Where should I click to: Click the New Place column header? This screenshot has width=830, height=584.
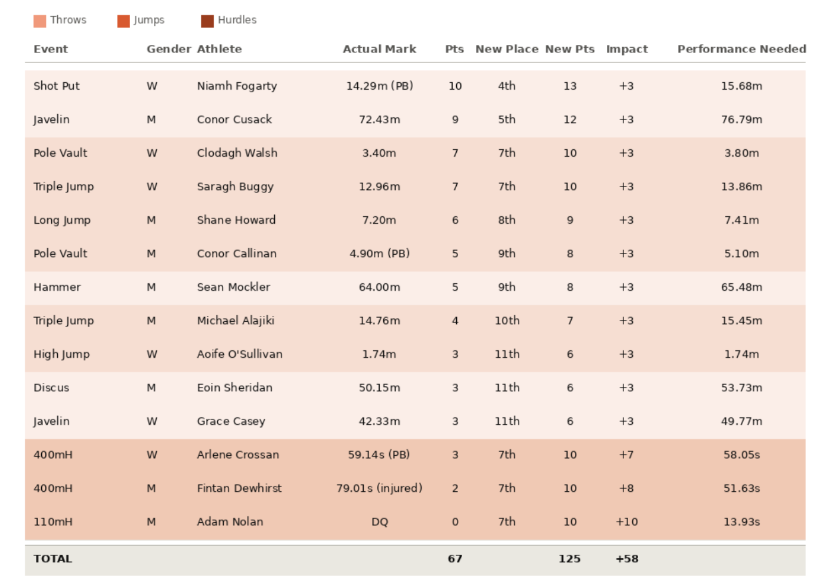(507, 49)
